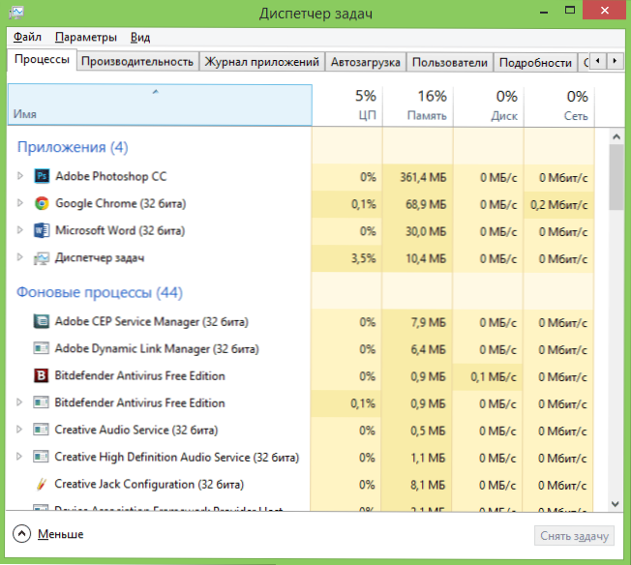The width and height of the screenshot is (631, 565).
Task: Select the Фоновые процессы (44) group header
Action: [100, 292]
